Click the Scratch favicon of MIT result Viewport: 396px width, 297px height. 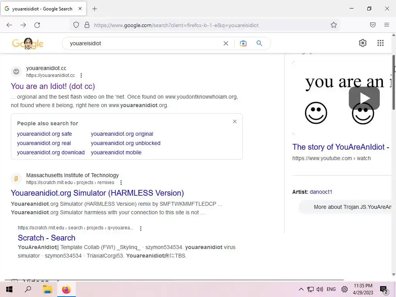pyautogui.click(x=16, y=179)
